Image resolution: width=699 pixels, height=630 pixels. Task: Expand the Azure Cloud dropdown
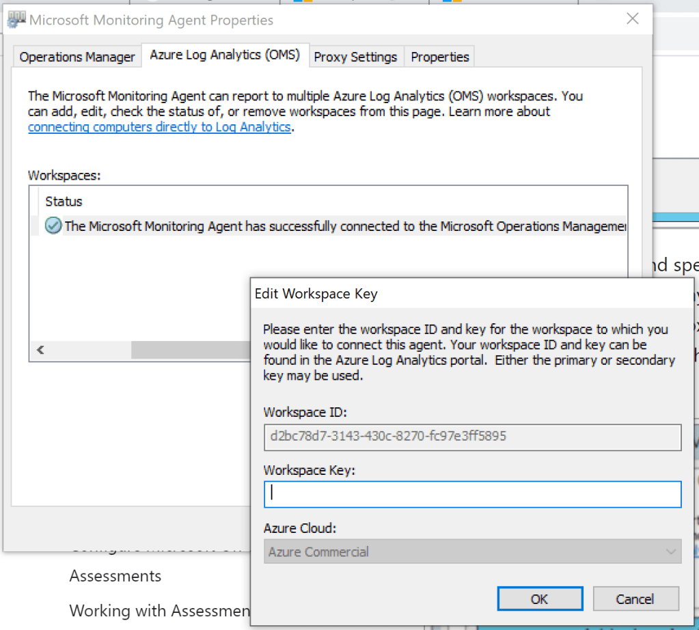click(472, 551)
